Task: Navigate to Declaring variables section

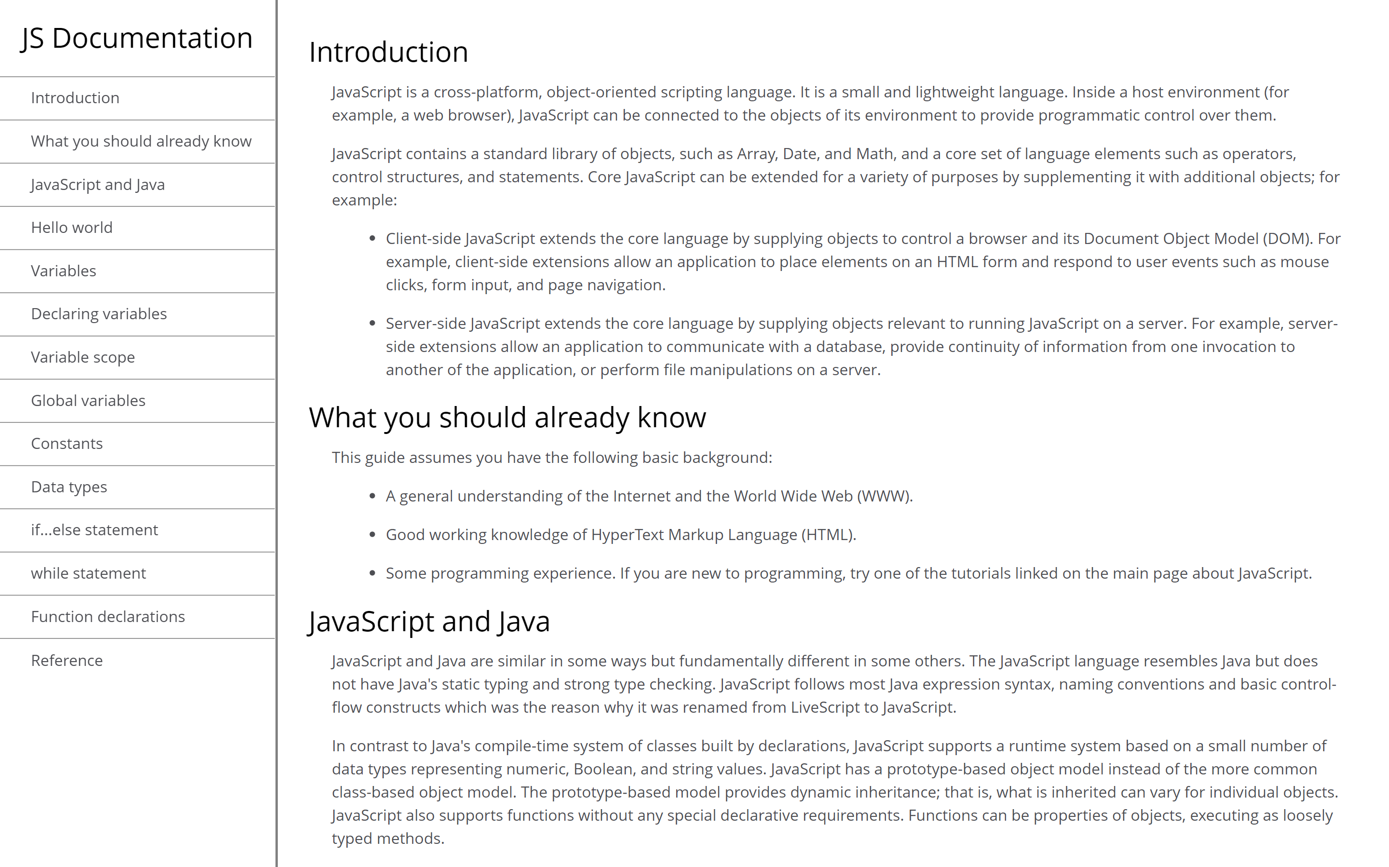Action: [99, 312]
